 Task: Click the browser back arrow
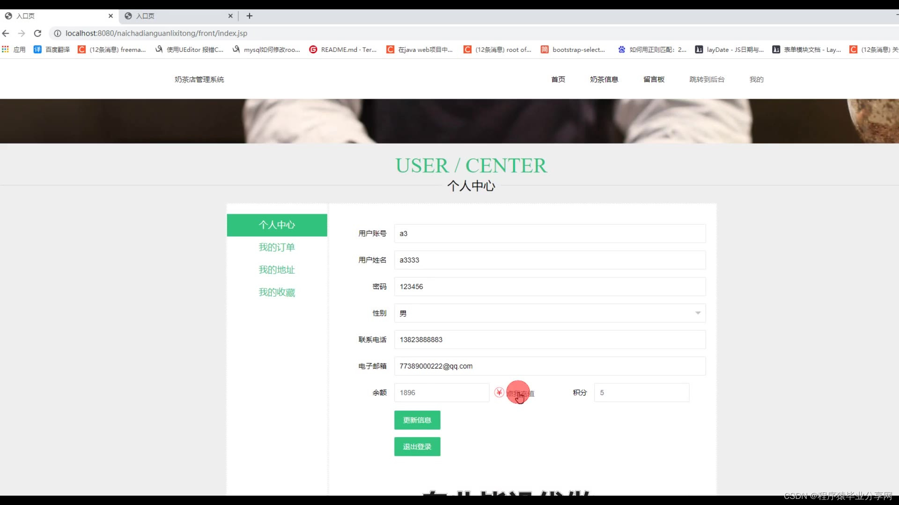6,33
